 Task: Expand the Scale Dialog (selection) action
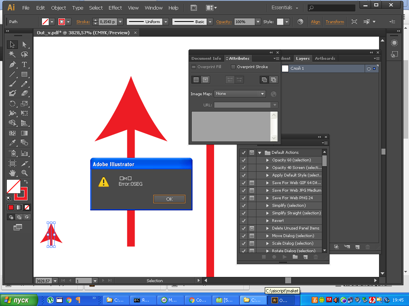[267, 243]
